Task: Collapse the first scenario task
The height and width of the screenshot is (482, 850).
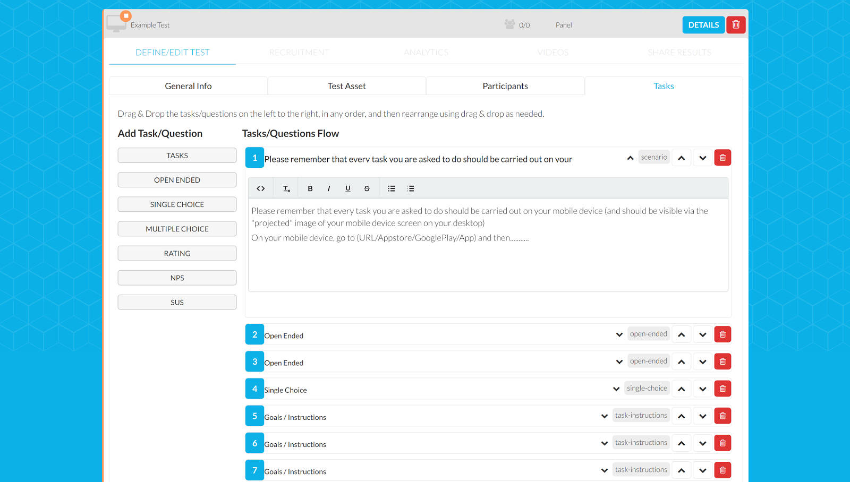Action: (x=630, y=158)
